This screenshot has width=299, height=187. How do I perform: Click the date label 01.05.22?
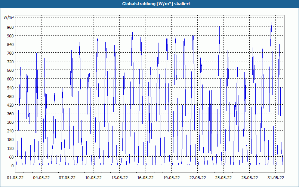(15, 178)
